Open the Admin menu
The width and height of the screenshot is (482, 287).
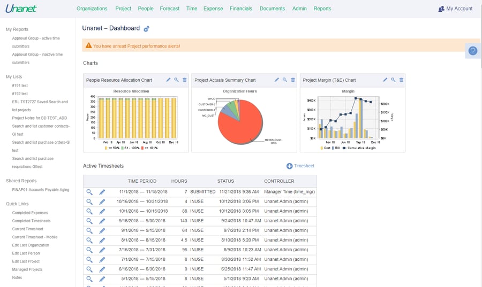tap(299, 9)
